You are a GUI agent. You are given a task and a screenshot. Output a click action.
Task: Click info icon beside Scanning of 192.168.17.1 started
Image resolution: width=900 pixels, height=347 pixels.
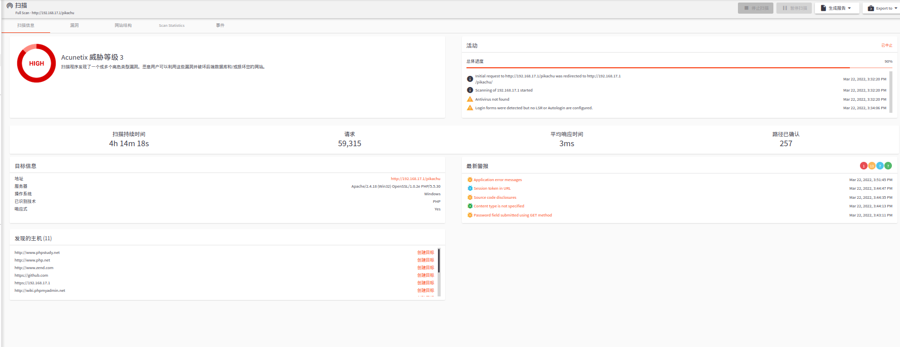[470, 90]
